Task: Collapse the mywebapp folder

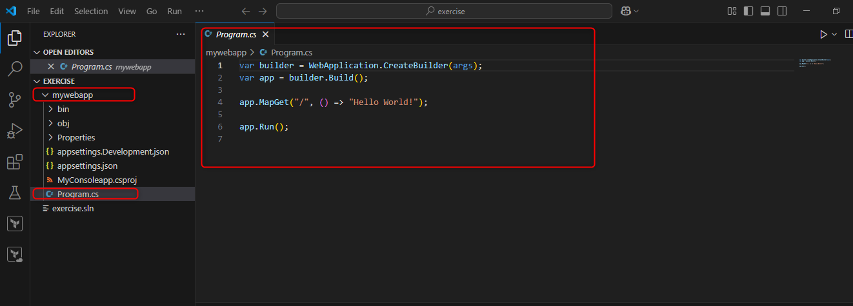Action: point(45,95)
